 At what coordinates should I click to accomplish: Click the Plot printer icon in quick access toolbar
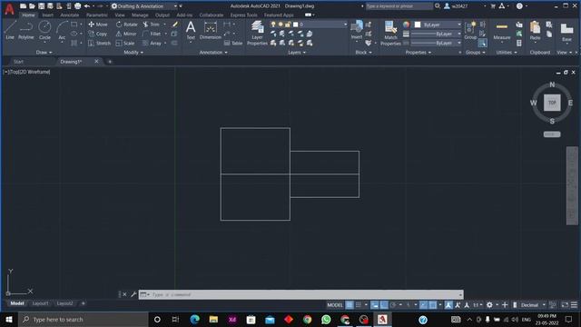pyautogui.click(x=77, y=6)
